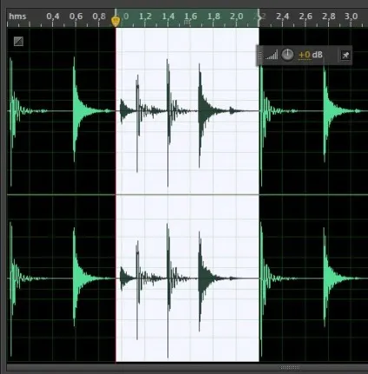Click the diagonal square icon in waveform corner
Viewport: 368px width, 374px height.
18,42
